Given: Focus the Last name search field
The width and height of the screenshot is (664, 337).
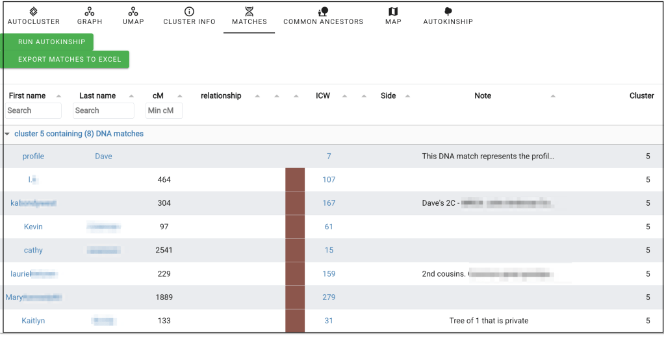Looking at the screenshot, I should click(103, 110).
